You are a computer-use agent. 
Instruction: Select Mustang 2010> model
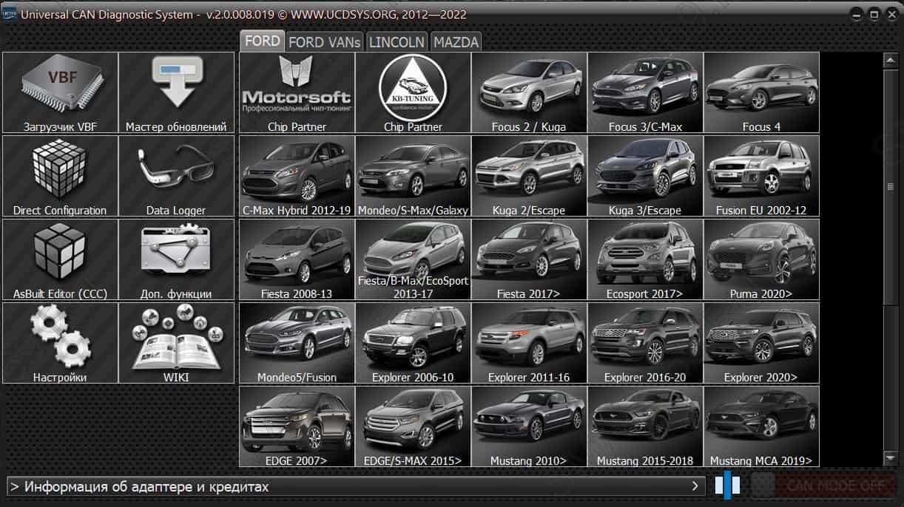point(529,426)
